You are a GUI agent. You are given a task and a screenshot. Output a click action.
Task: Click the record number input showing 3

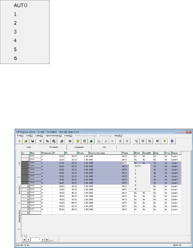pyautogui.click(x=36, y=240)
